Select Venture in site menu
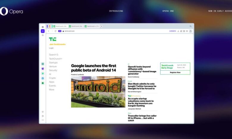Screen dimensions: 232x139 53,67
